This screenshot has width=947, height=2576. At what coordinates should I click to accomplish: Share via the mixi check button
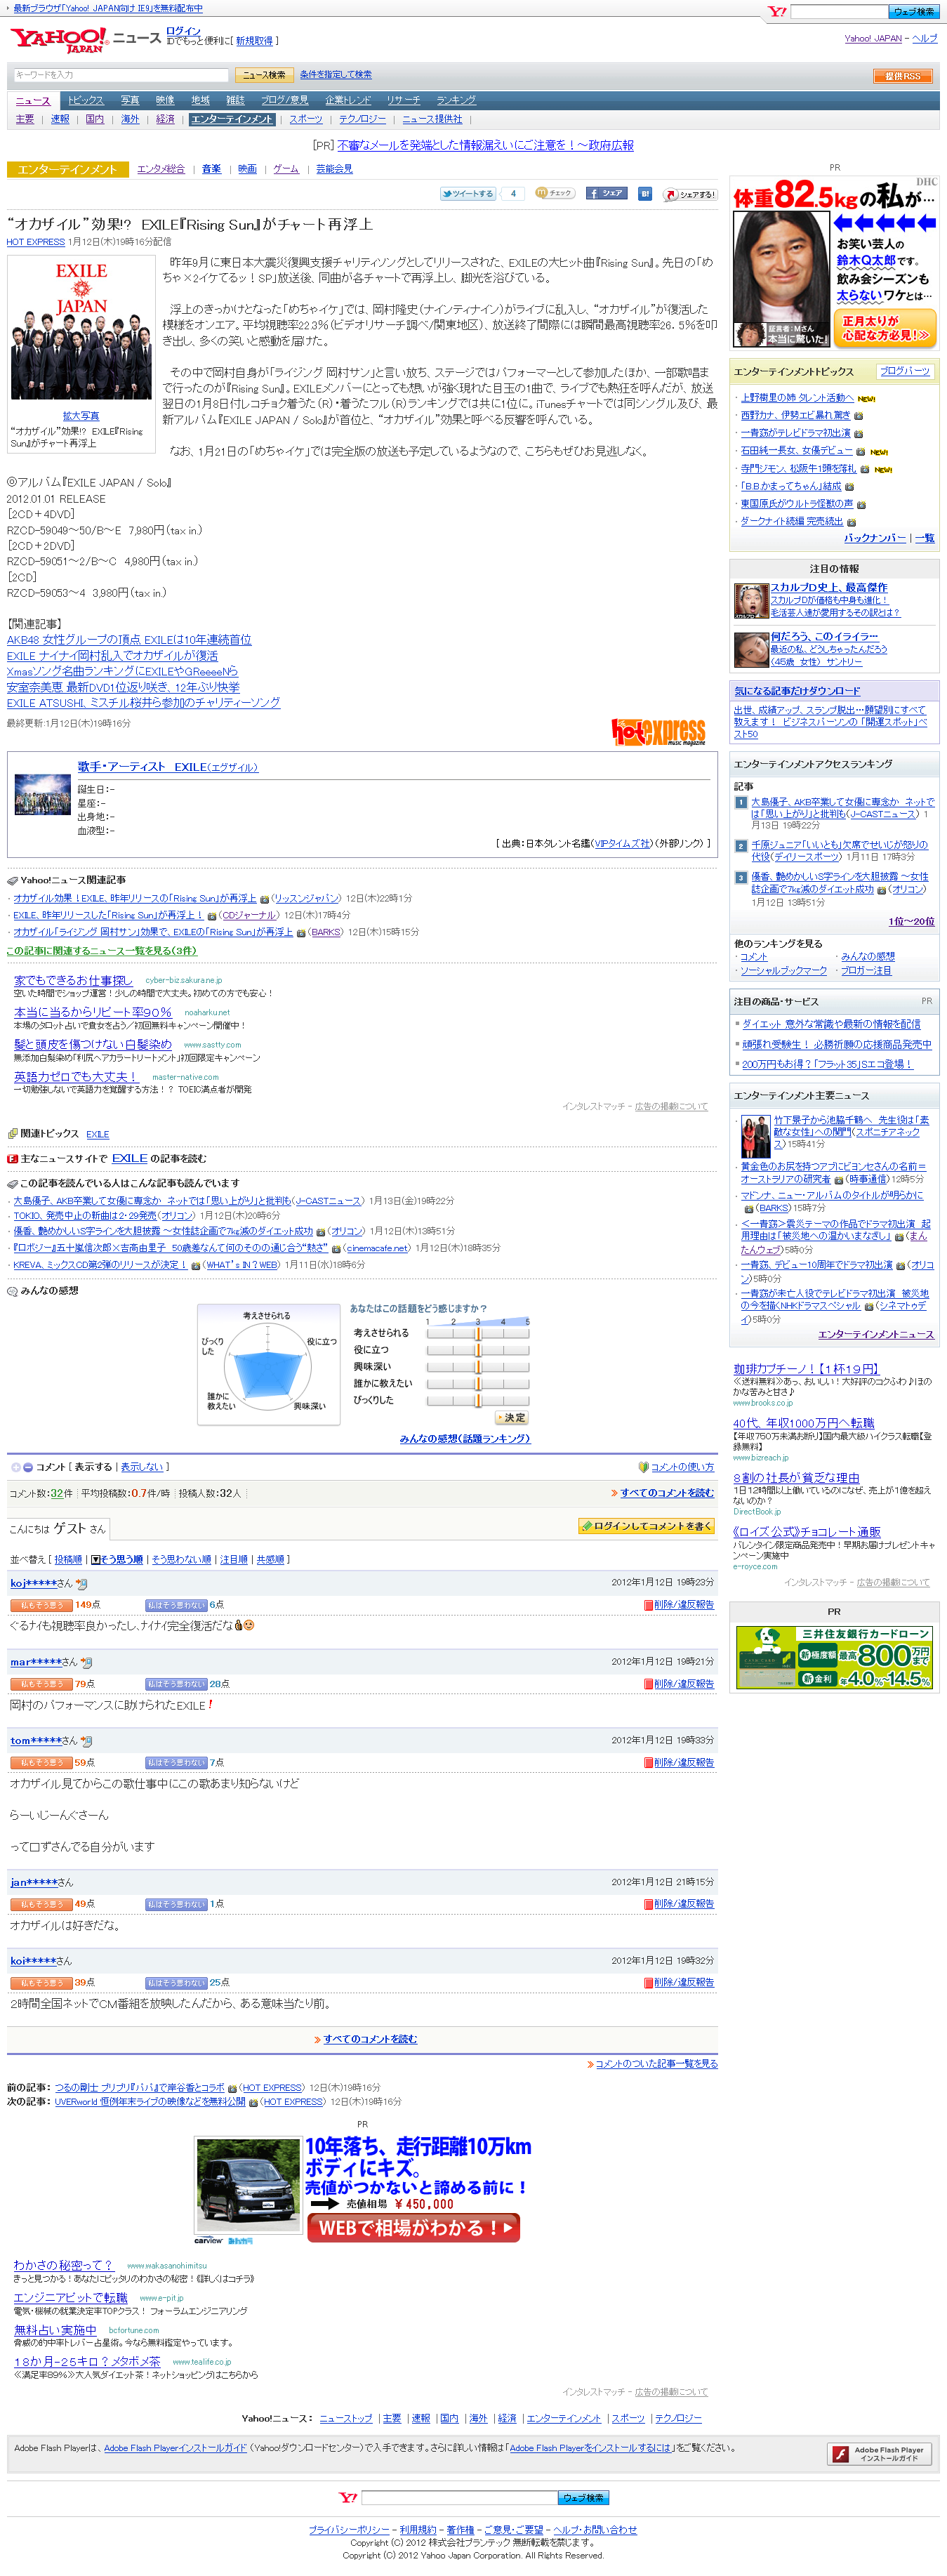pyautogui.click(x=555, y=193)
